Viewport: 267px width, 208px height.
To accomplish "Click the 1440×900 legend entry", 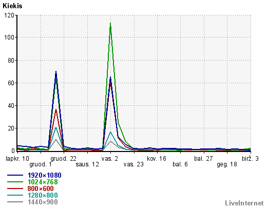I will click(43, 202).
